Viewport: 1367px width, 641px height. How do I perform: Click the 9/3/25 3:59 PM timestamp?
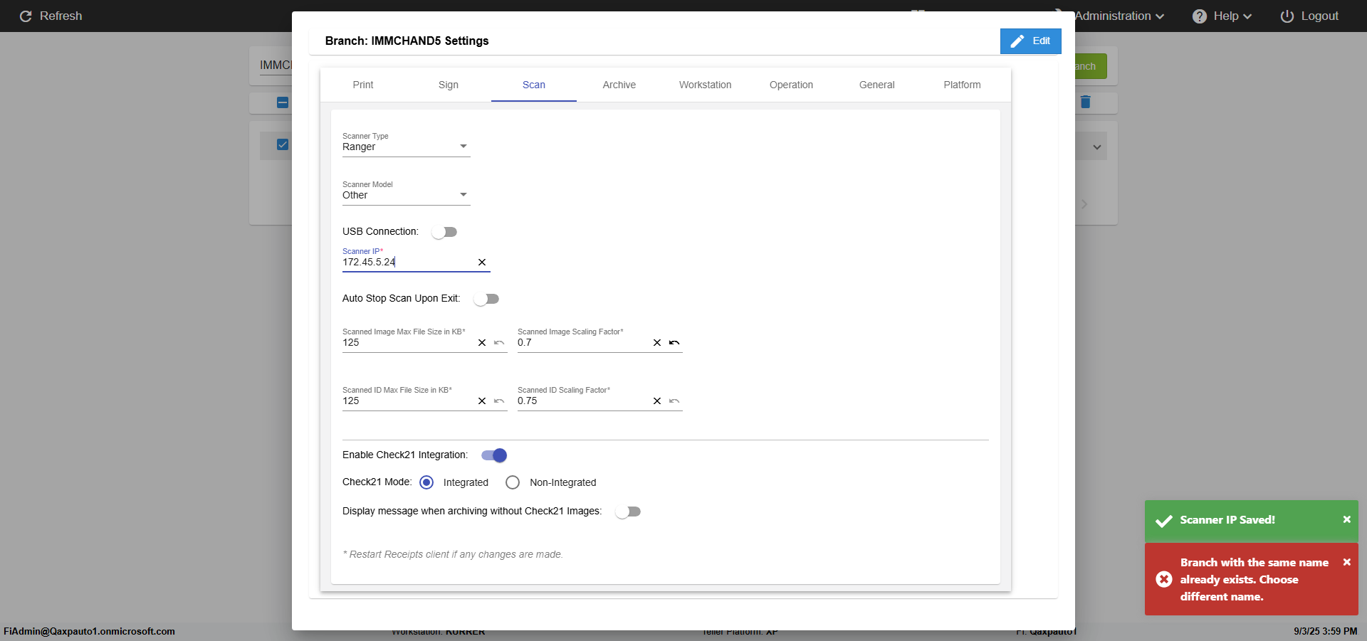[1325, 631]
